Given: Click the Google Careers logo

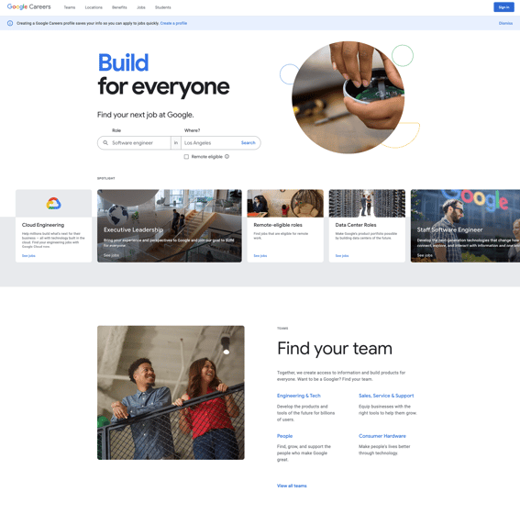Looking at the screenshot, I should pyautogui.click(x=28, y=6).
